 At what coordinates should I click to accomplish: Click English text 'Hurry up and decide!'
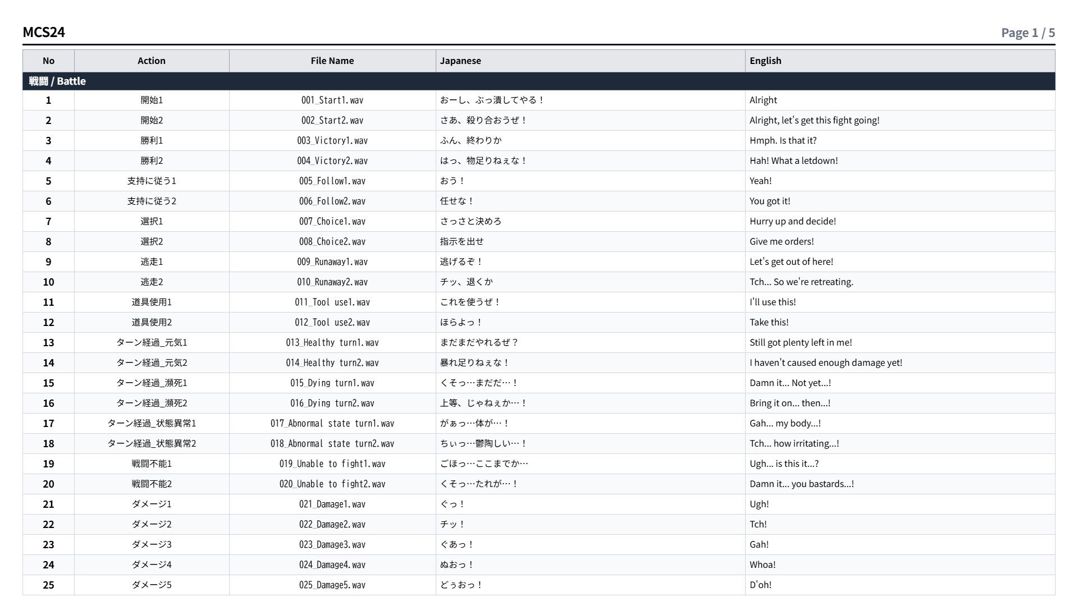coord(793,221)
